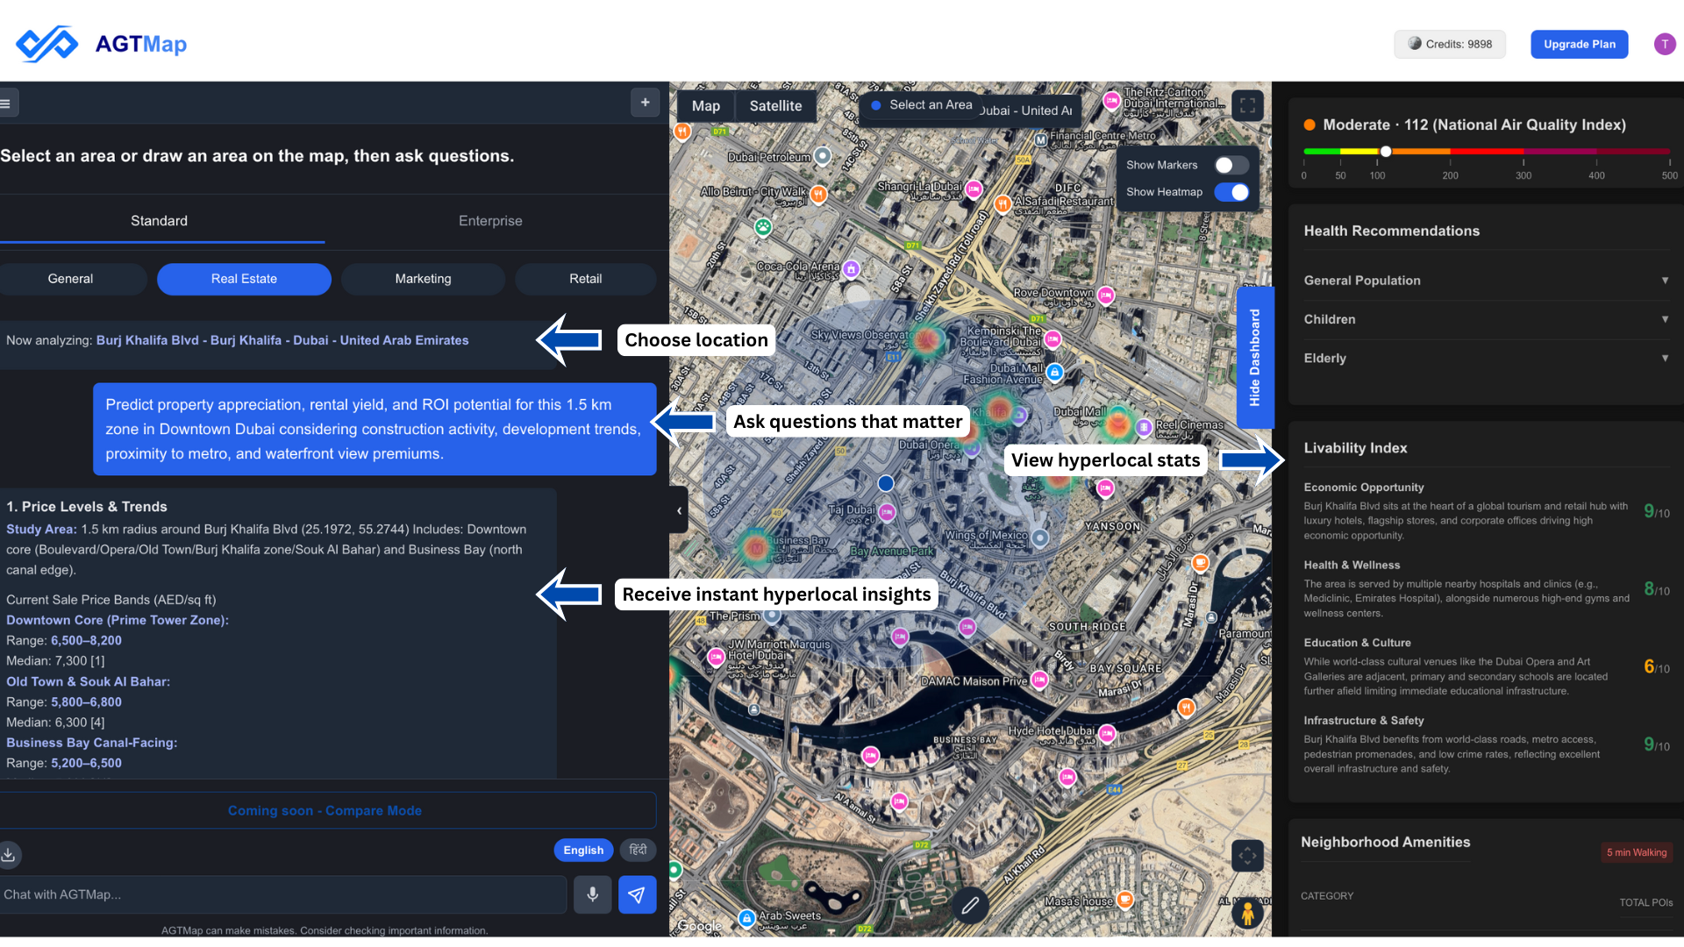
Task: Click the Hide Dashboard button
Action: (1254, 357)
